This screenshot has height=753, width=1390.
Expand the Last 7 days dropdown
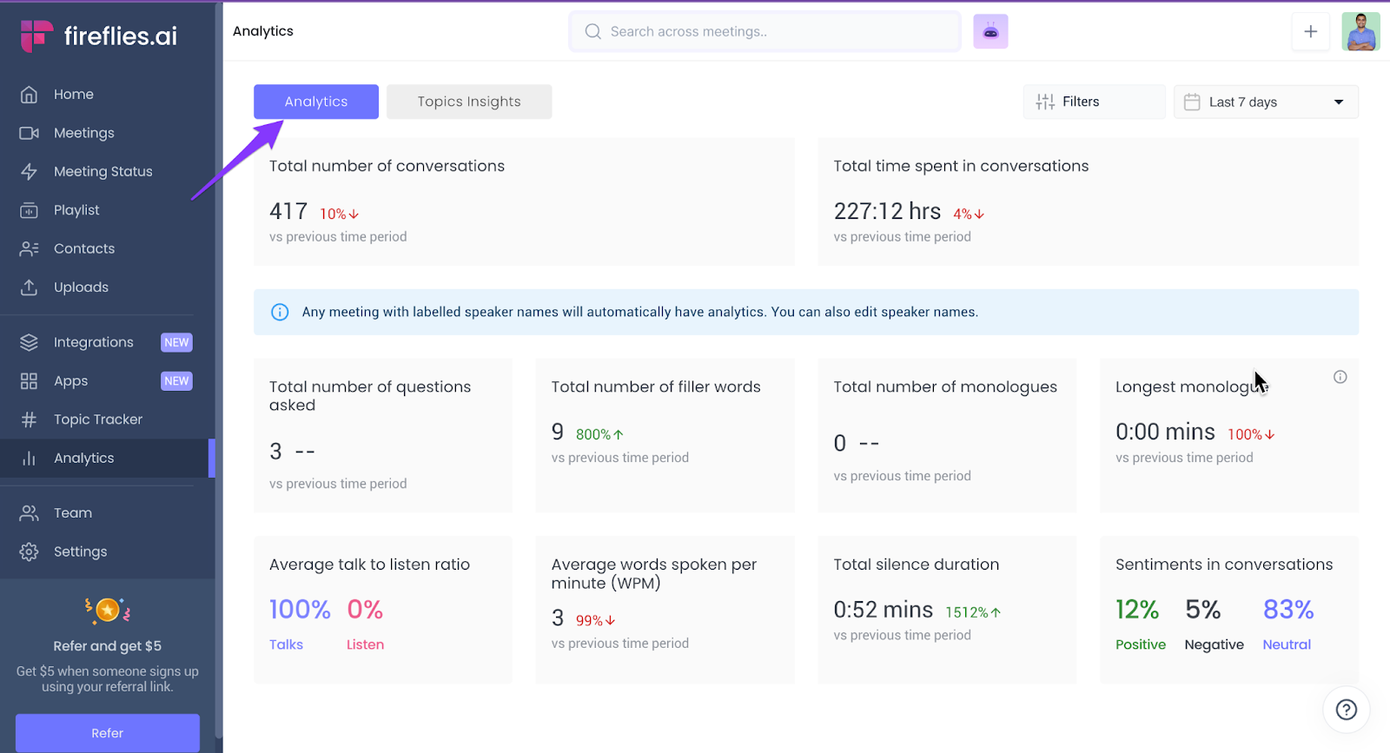(1265, 102)
